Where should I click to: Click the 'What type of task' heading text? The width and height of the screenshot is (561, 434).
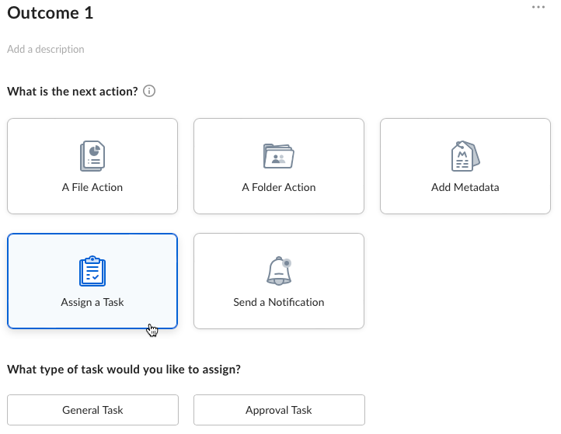124,370
